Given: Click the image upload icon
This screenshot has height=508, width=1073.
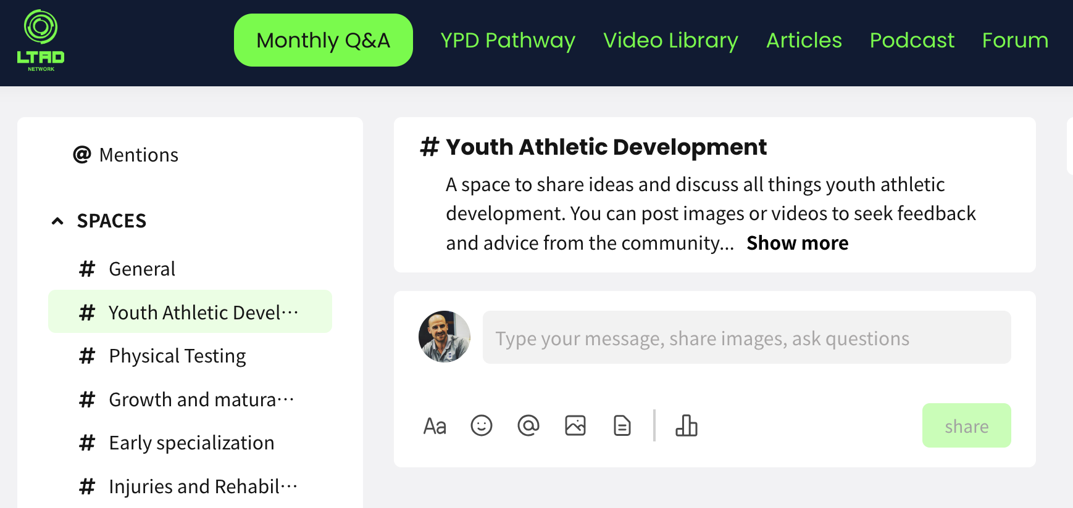Looking at the screenshot, I should click(x=575, y=425).
